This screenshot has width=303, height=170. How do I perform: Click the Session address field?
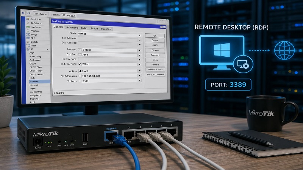(x=68, y=15)
